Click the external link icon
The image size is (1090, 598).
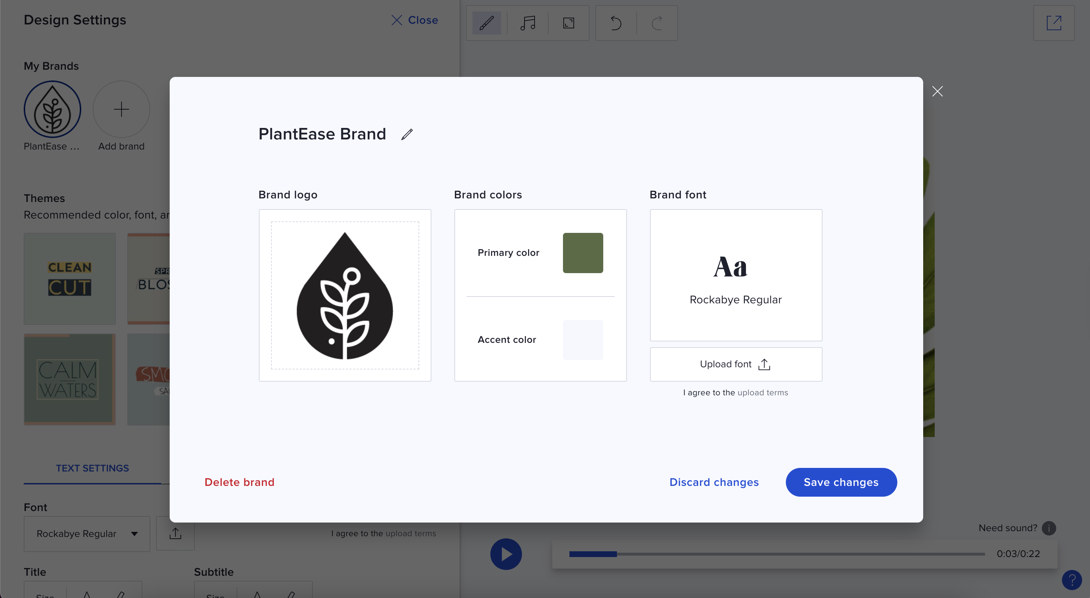[x=1055, y=22]
